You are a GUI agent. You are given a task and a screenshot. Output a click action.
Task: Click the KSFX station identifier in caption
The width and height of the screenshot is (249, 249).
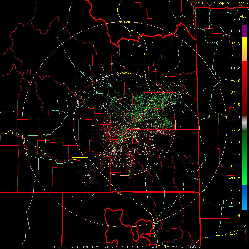click(x=157, y=247)
